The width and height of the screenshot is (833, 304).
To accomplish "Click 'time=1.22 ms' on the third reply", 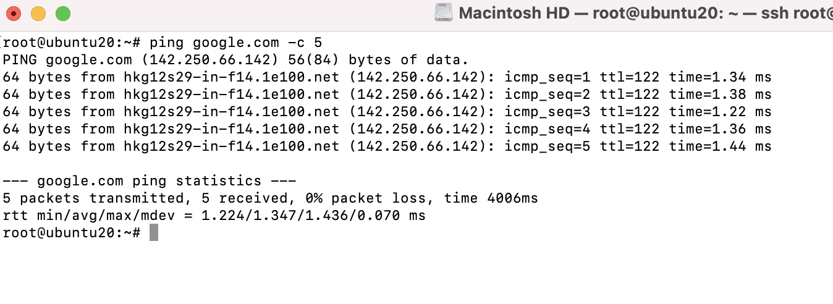I will pyautogui.click(x=720, y=112).
